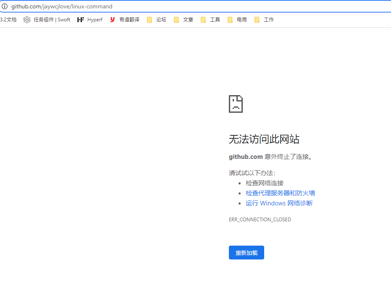
Task: Open the 论坛 bookmark folder
Action: [x=157, y=20]
